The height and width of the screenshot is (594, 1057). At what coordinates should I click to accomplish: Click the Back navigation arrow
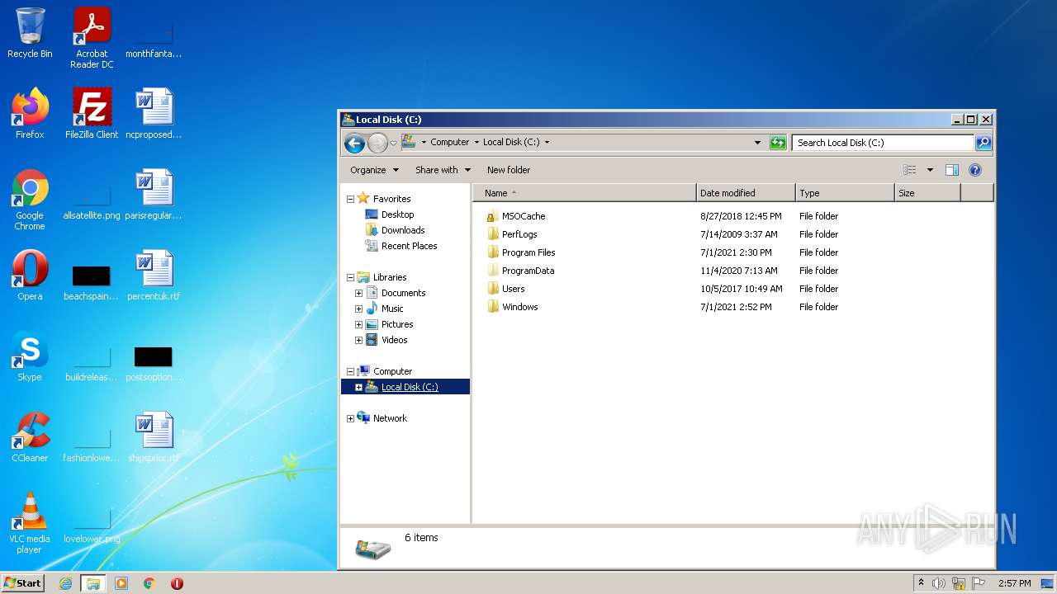tap(354, 143)
